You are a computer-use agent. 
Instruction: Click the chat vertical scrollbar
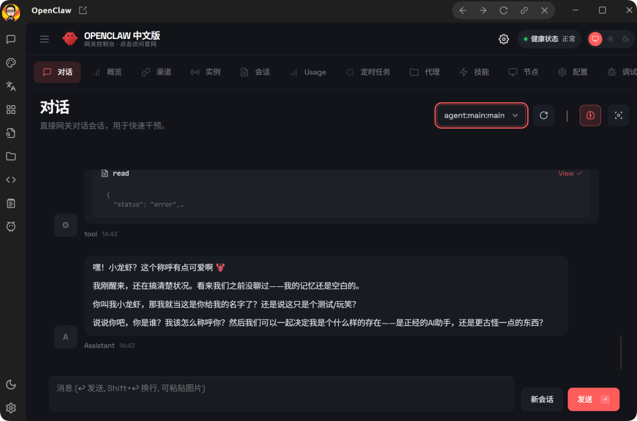[x=620, y=352]
